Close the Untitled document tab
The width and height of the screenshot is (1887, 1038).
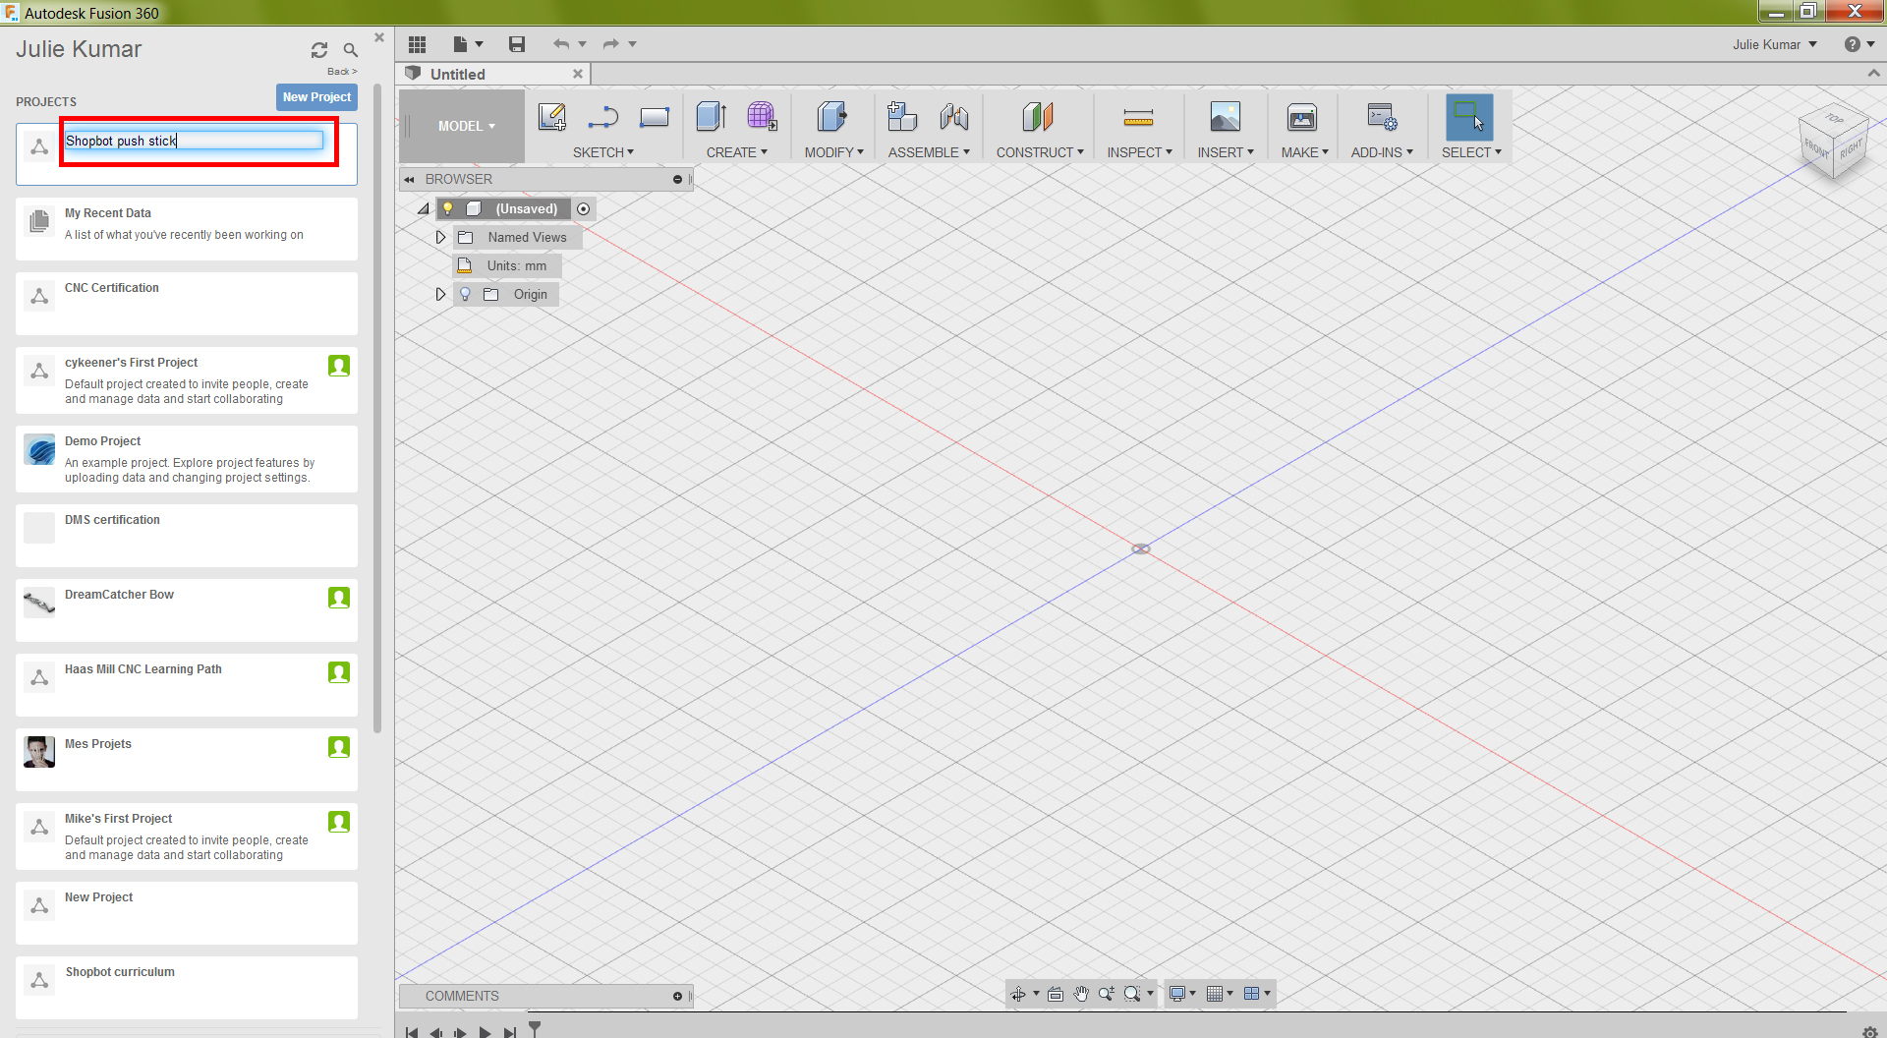pos(578,74)
